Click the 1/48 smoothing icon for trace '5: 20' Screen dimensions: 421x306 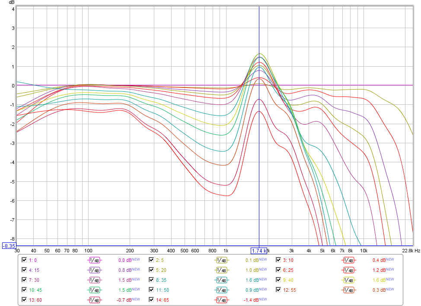click(x=221, y=270)
